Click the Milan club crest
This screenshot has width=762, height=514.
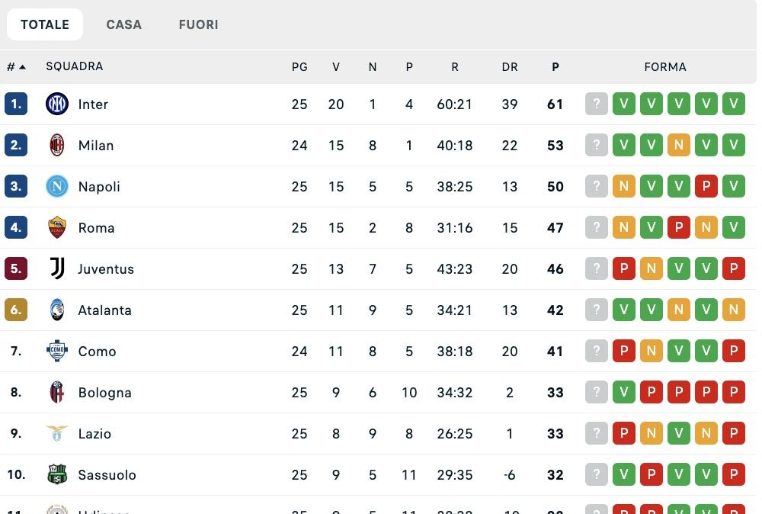click(57, 146)
